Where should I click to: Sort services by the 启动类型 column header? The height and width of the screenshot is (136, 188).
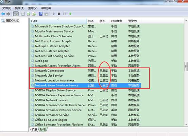[117, 21]
